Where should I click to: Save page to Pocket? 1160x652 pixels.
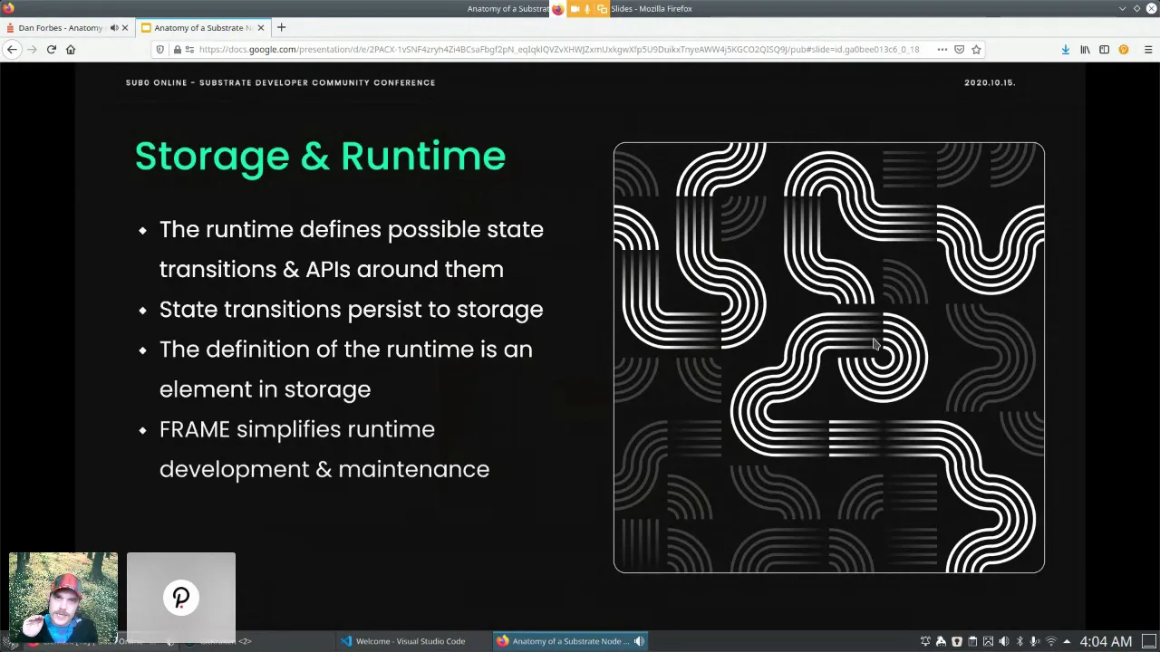click(x=960, y=50)
